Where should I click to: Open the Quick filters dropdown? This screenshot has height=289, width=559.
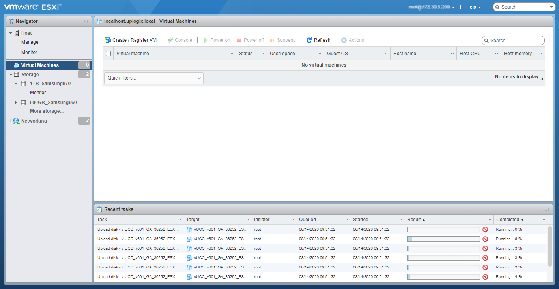point(154,78)
